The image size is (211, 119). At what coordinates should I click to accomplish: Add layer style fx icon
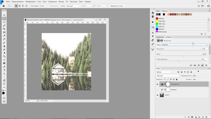tap(189, 117)
